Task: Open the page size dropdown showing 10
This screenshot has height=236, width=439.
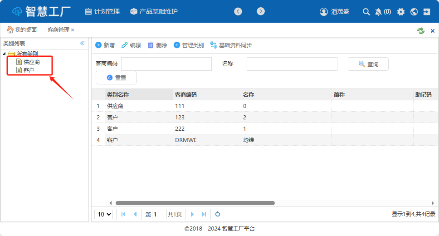Action: [x=103, y=214]
